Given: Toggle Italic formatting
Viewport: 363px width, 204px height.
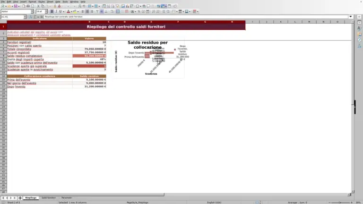Looking at the screenshot, I should point(56,11).
